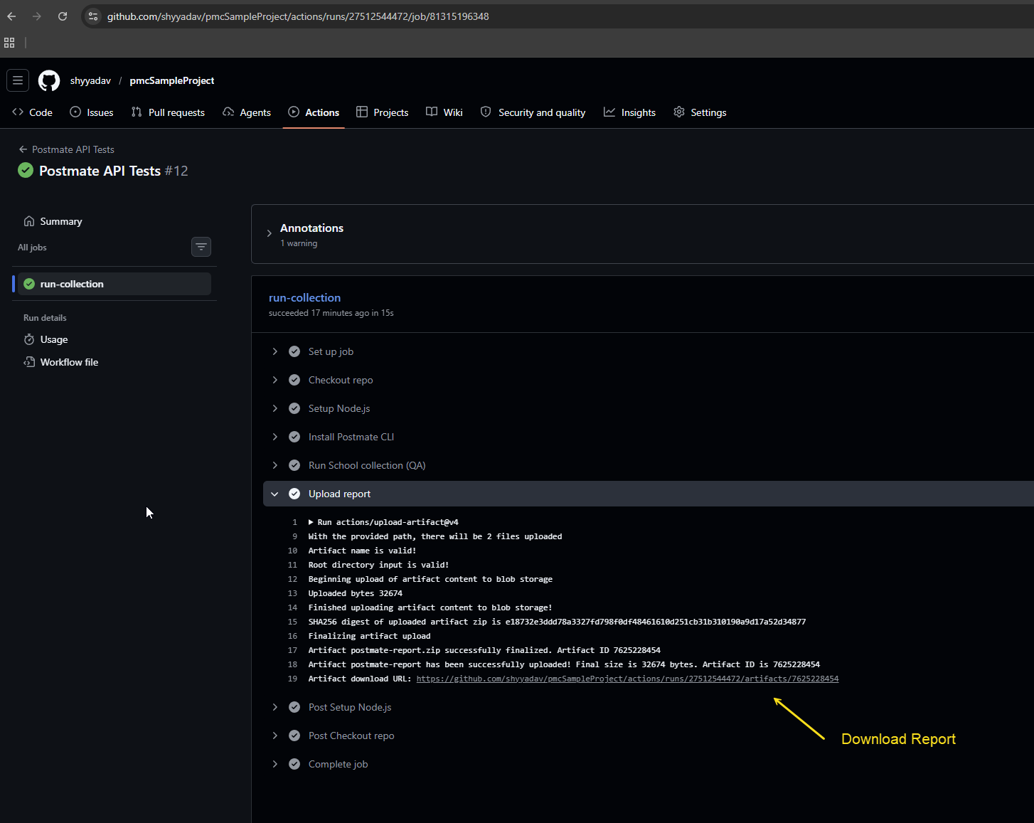Open the shyyadav user profile link
The width and height of the screenshot is (1034, 823).
pyautogui.click(x=90, y=80)
